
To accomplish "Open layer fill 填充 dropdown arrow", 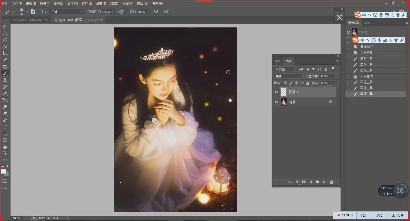I will pos(332,83).
